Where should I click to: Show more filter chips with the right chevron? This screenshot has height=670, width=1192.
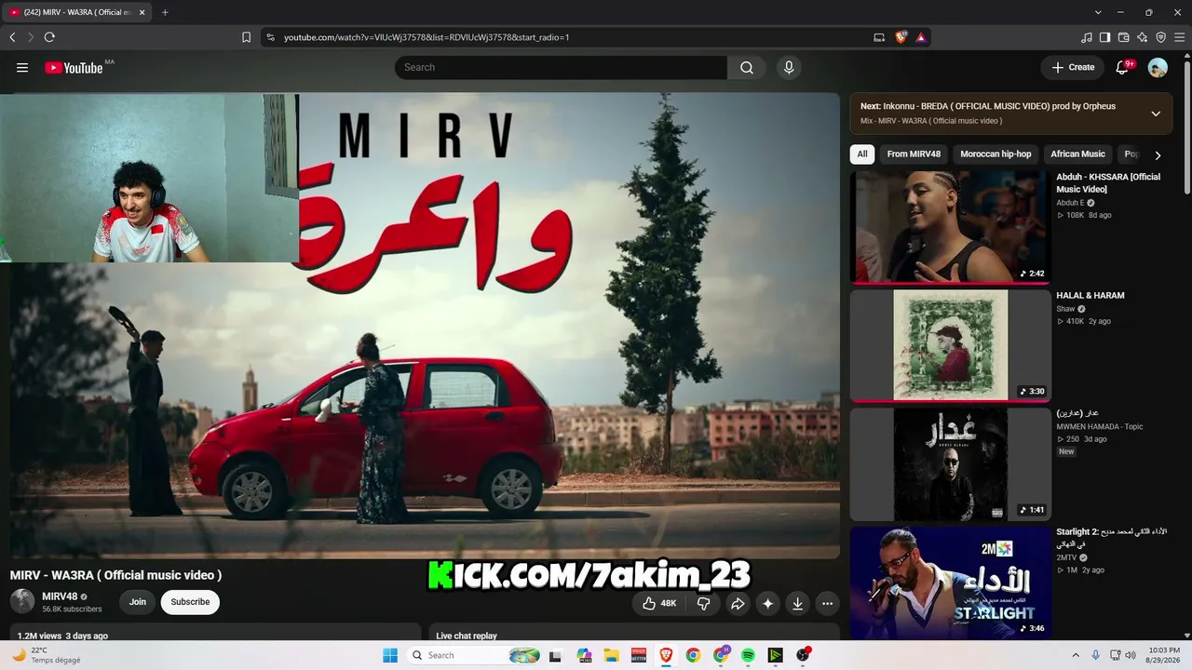(x=1158, y=155)
